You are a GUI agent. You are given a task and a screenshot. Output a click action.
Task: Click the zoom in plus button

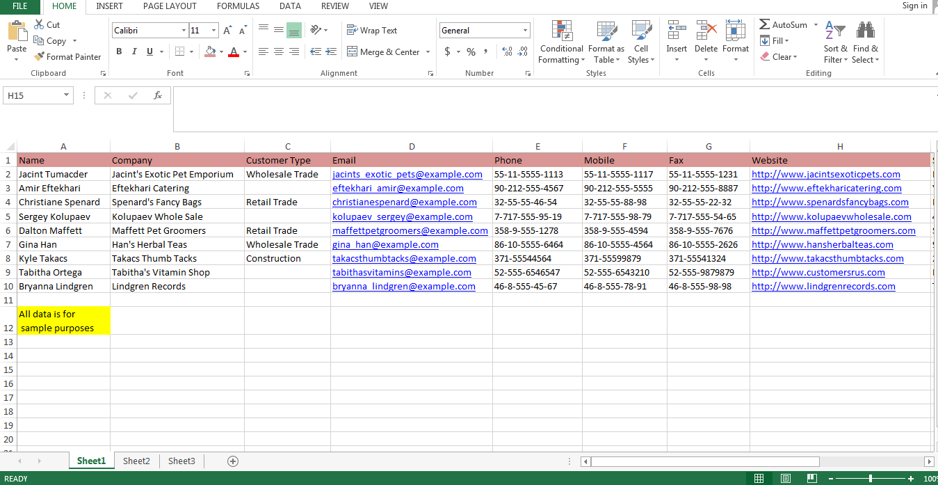click(911, 479)
